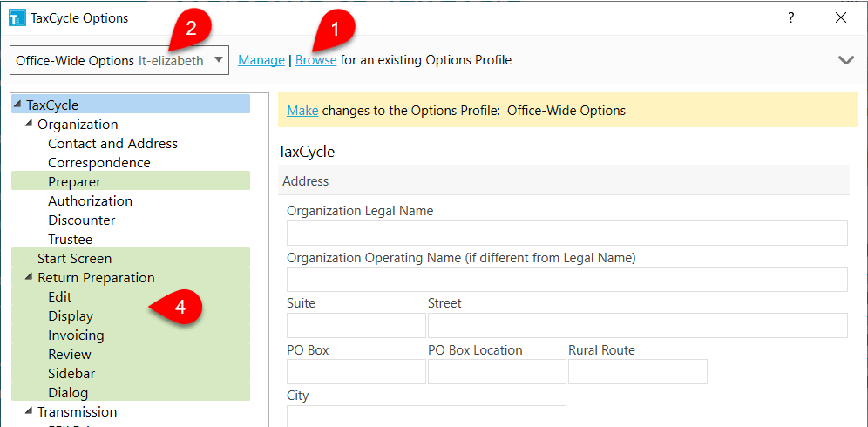
Task: Click the Browse link for existing profile
Action: click(316, 60)
